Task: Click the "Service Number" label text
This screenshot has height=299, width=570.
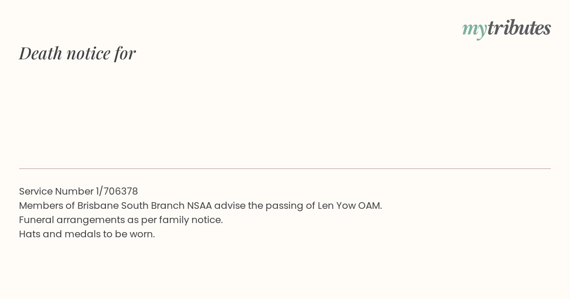Action: [56, 191]
